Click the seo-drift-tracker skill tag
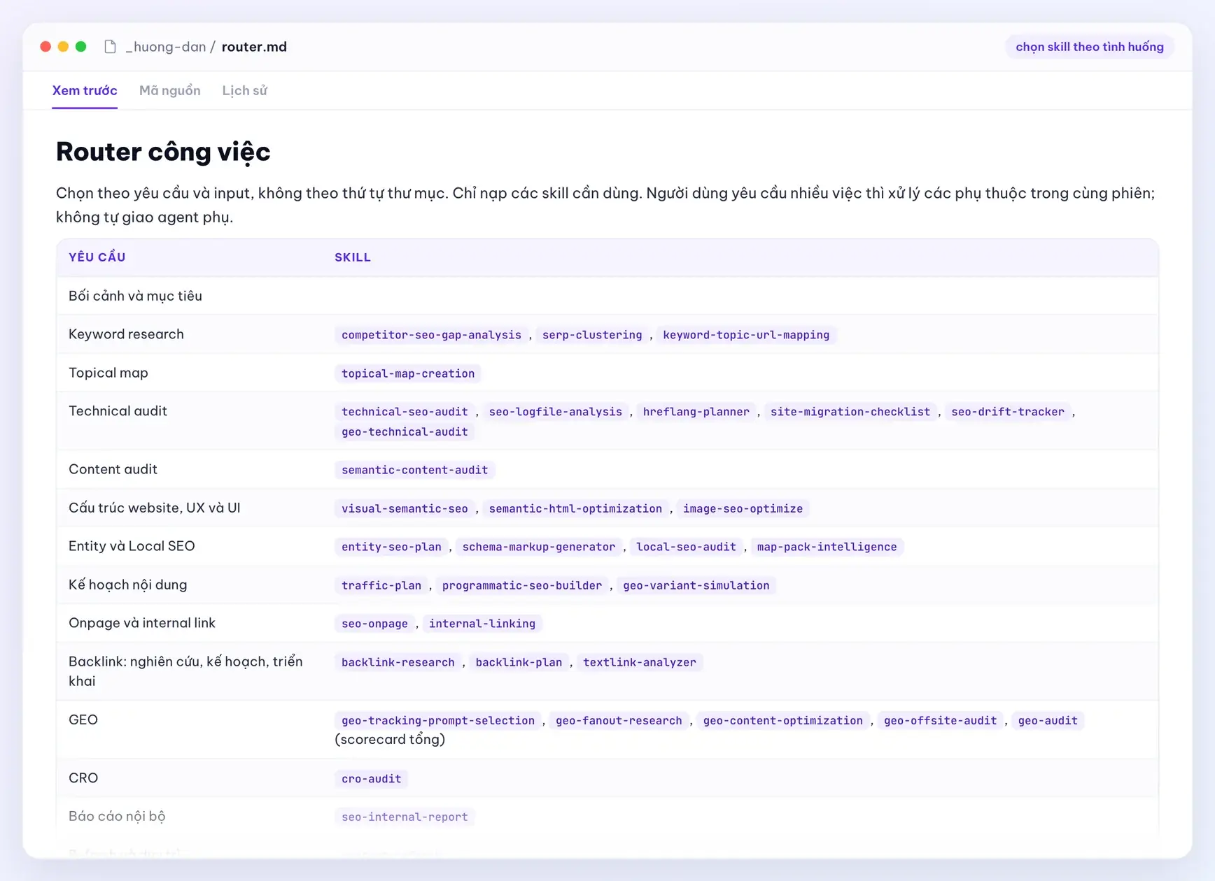This screenshot has height=881, width=1215. pyautogui.click(x=1008, y=412)
